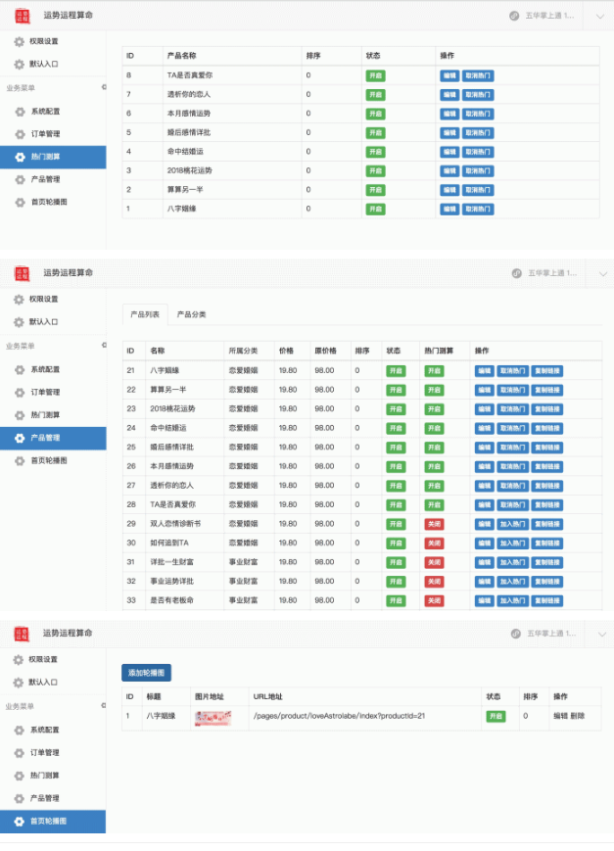Toggle 状态 开启 for product ID 21
The width and height of the screenshot is (614, 851).
396,371
